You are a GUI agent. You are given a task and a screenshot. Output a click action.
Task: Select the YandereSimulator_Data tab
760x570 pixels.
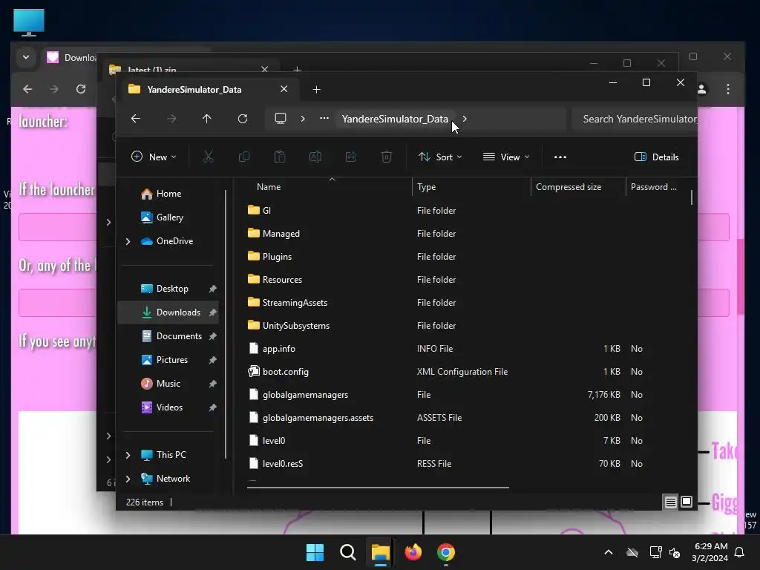click(194, 90)
